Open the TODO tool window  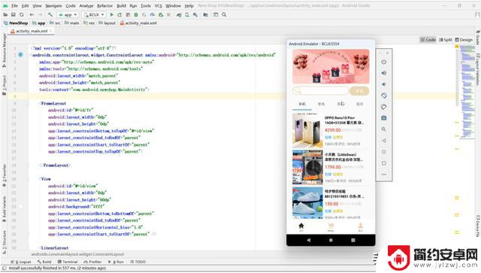pyautogui.click(x=138, y=262)
